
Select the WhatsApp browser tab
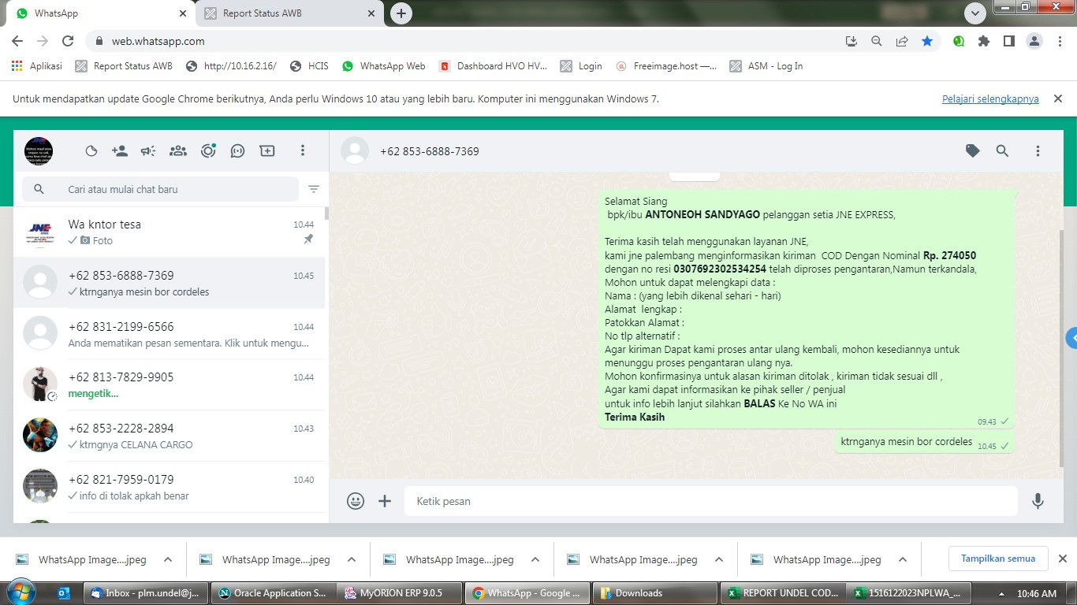(99, 13)
